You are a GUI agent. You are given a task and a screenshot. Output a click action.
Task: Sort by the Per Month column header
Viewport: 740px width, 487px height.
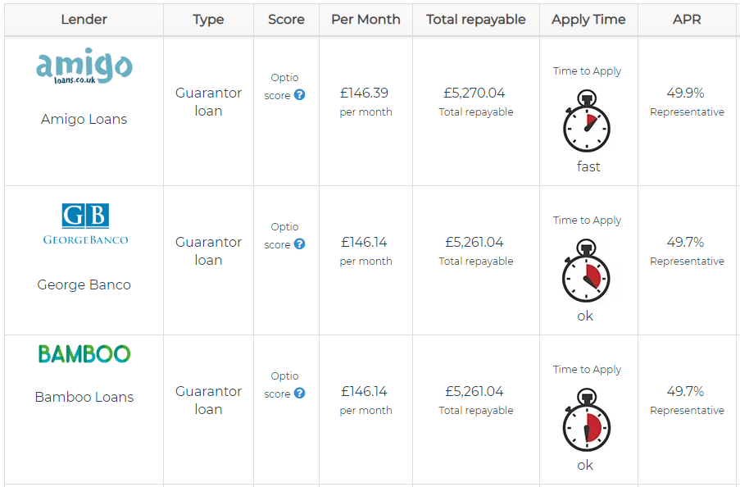coord(365,20)
